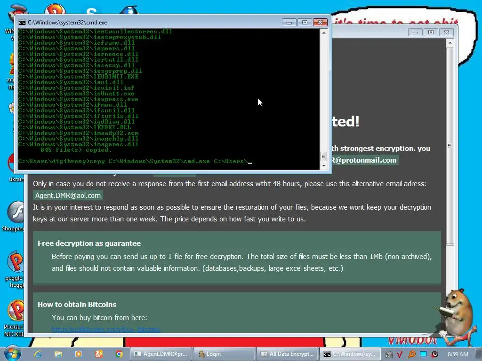Screen dimensions: 482x361
Task: Click the ransom note vertical scrollbar thumb
Action: click(x=450, y=146)
